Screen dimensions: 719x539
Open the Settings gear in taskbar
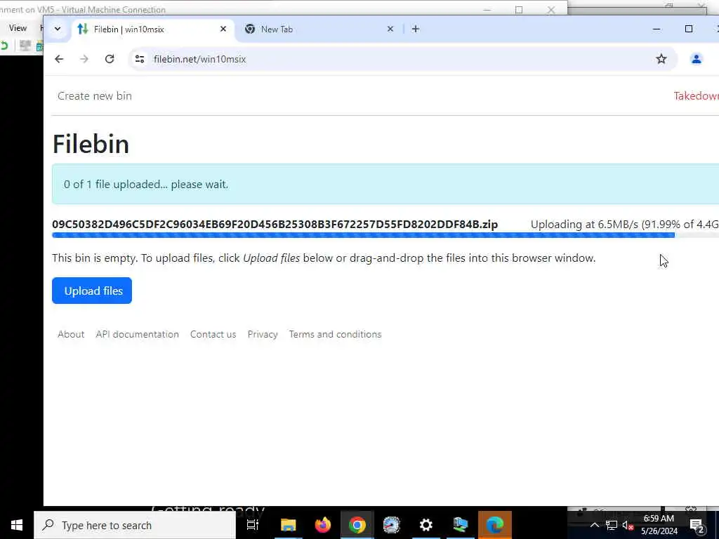(426, 525)
